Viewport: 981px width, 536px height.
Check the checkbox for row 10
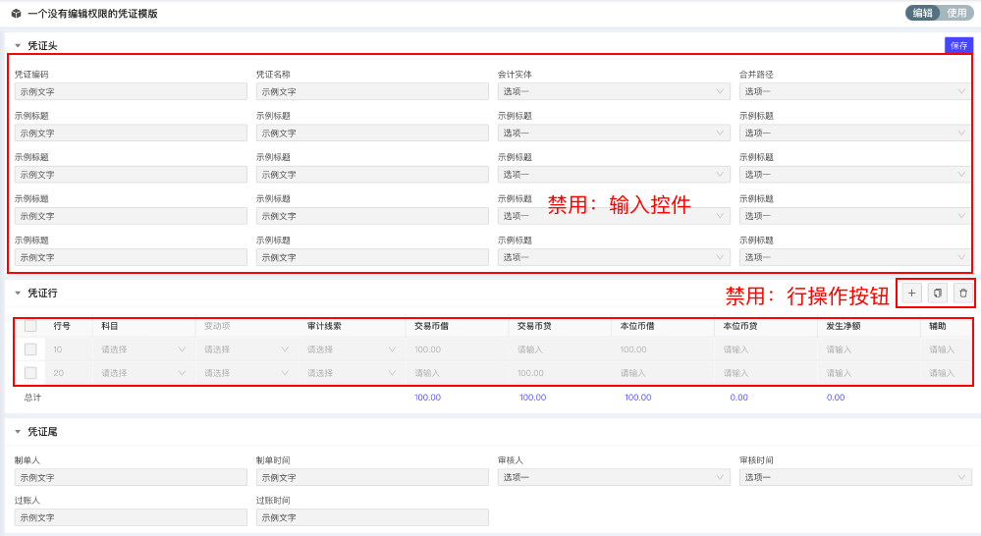(30, 348)
